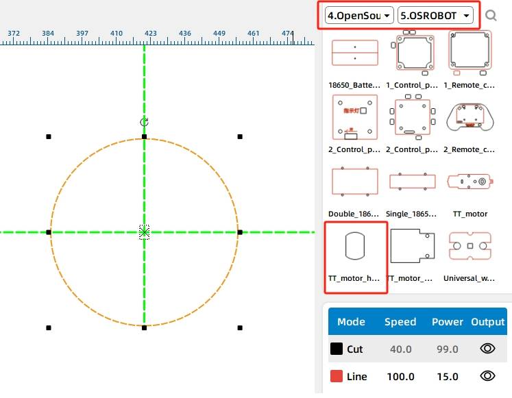Select the 18650_Batte... shape thumbnail

click(x=355, y=53)
